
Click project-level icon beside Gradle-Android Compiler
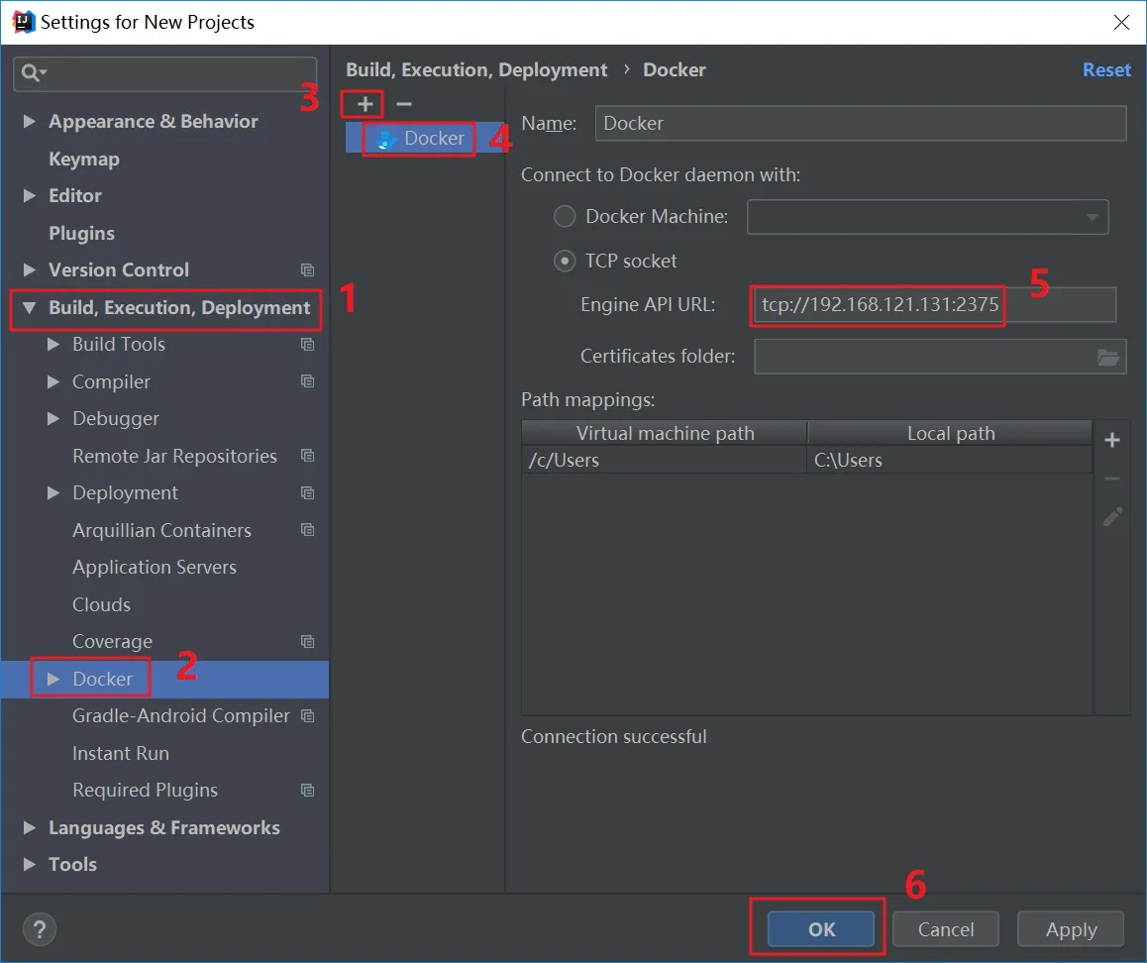(x=307, y=715)
